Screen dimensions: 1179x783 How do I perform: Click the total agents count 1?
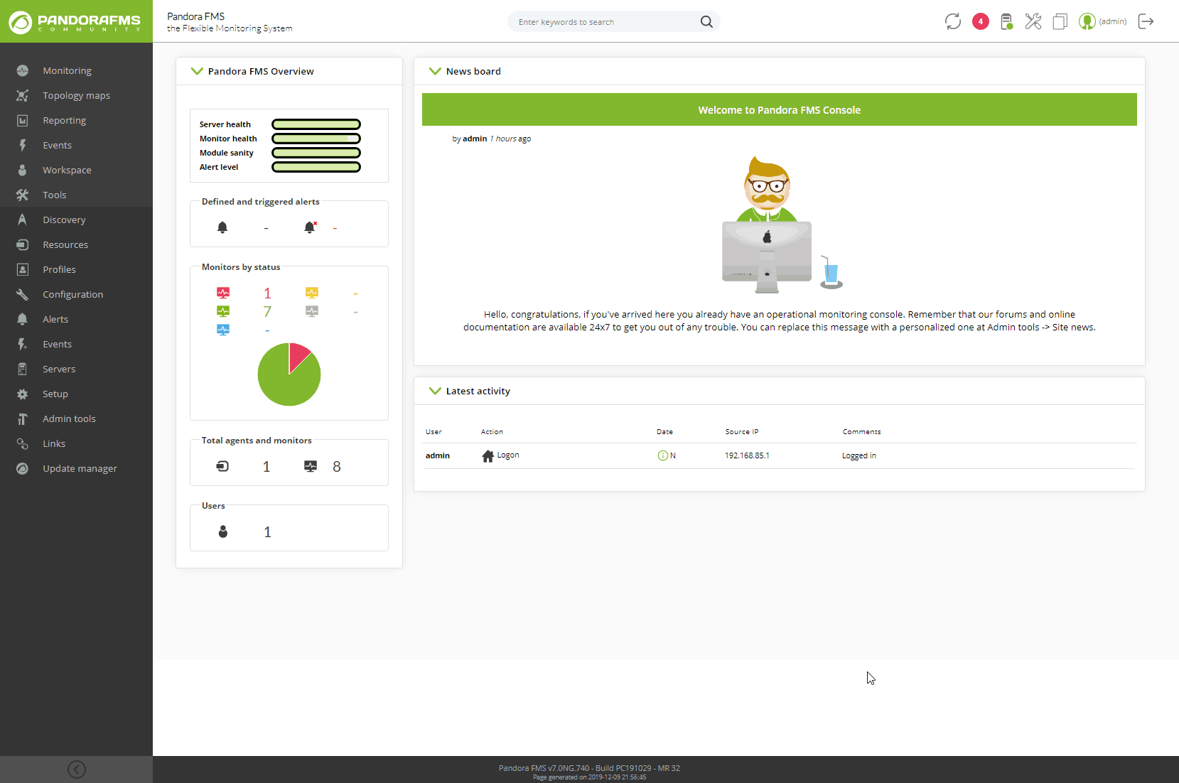click(267, 467)
